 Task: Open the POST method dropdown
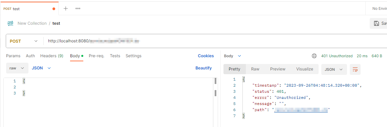(24, 41)
